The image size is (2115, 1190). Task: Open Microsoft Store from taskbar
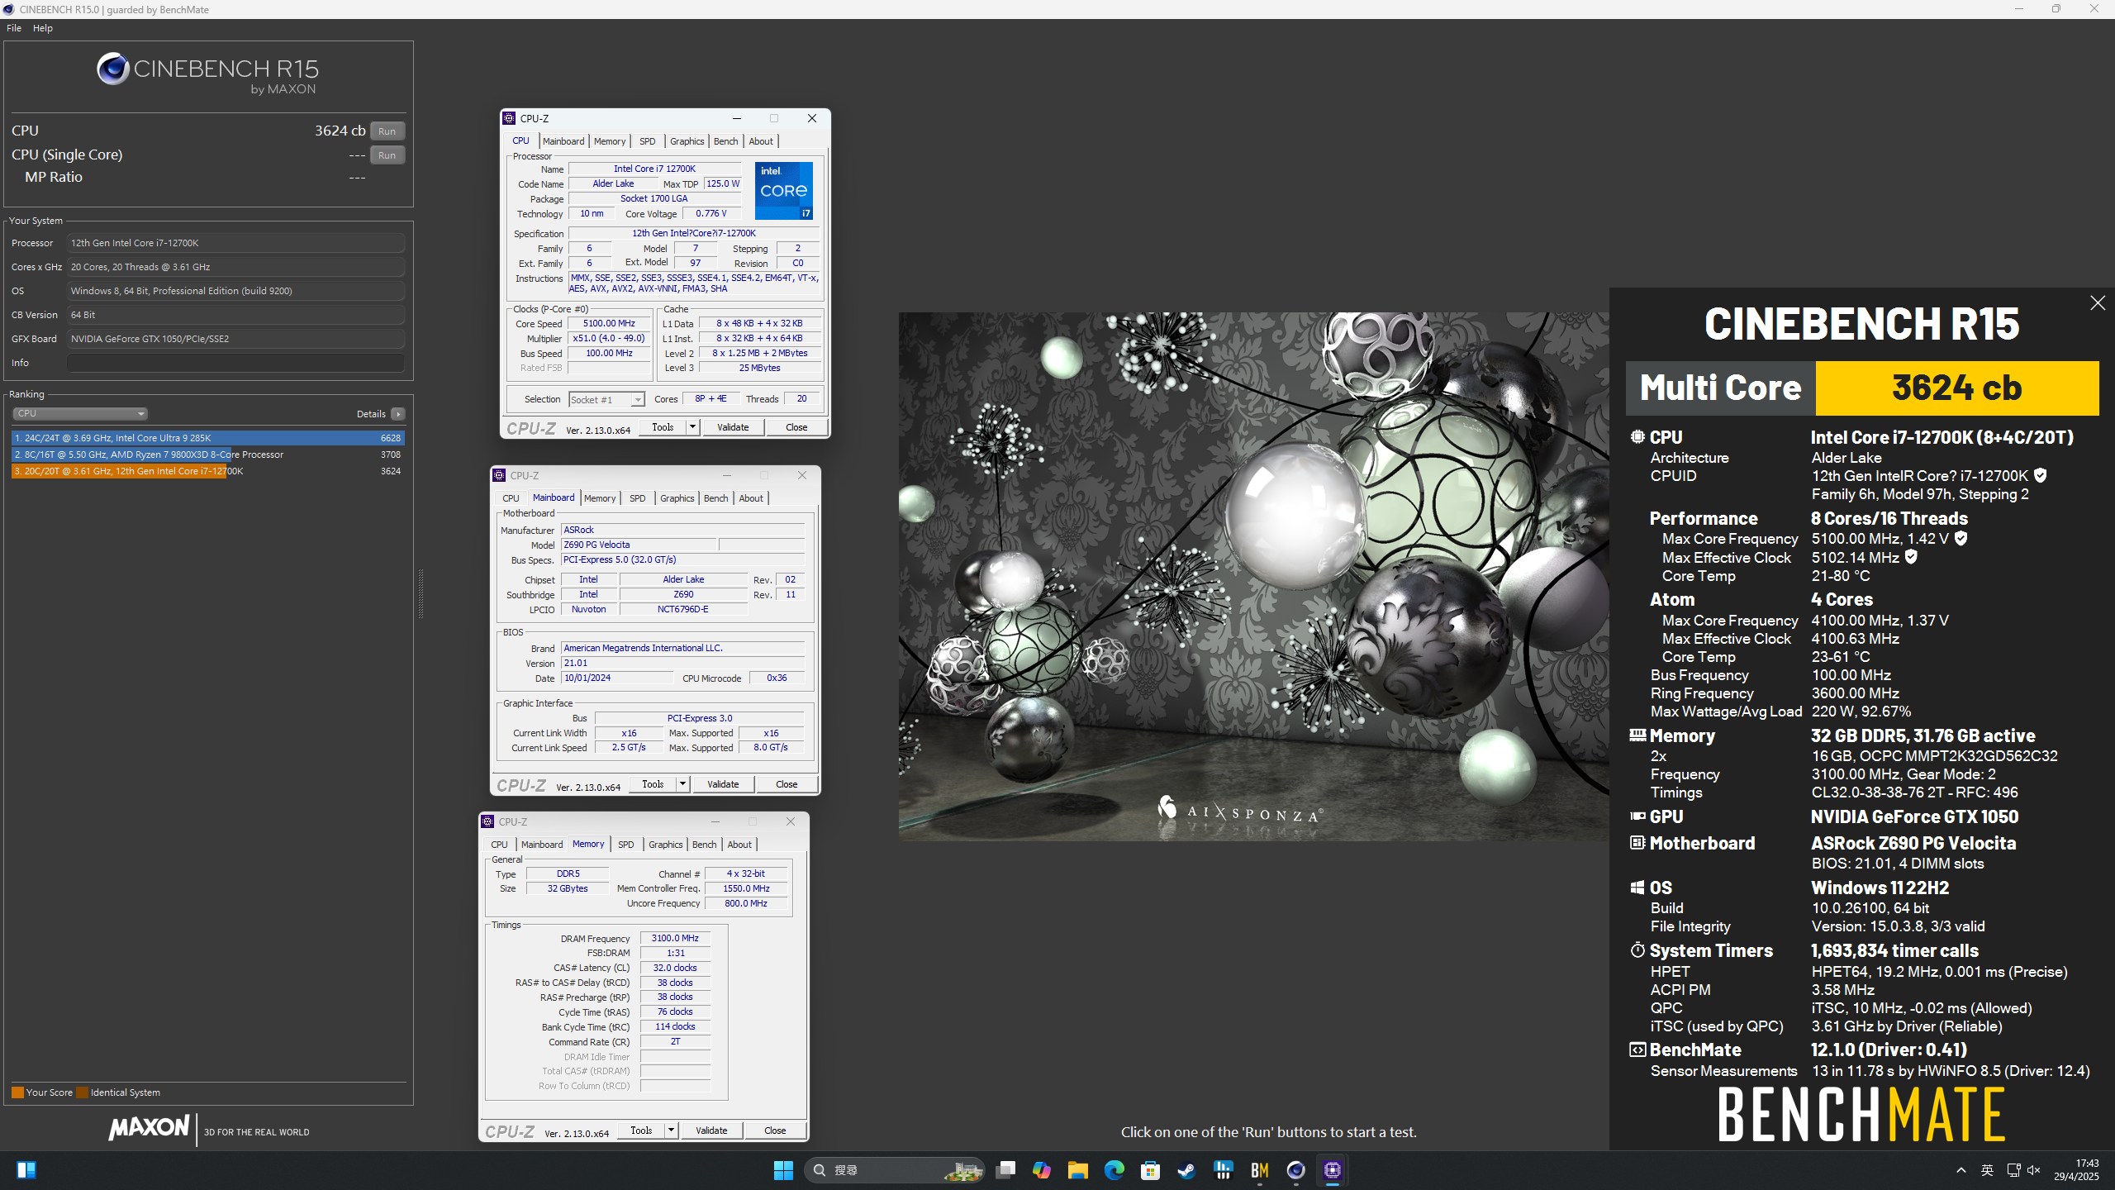[x=1150, y=1170]
